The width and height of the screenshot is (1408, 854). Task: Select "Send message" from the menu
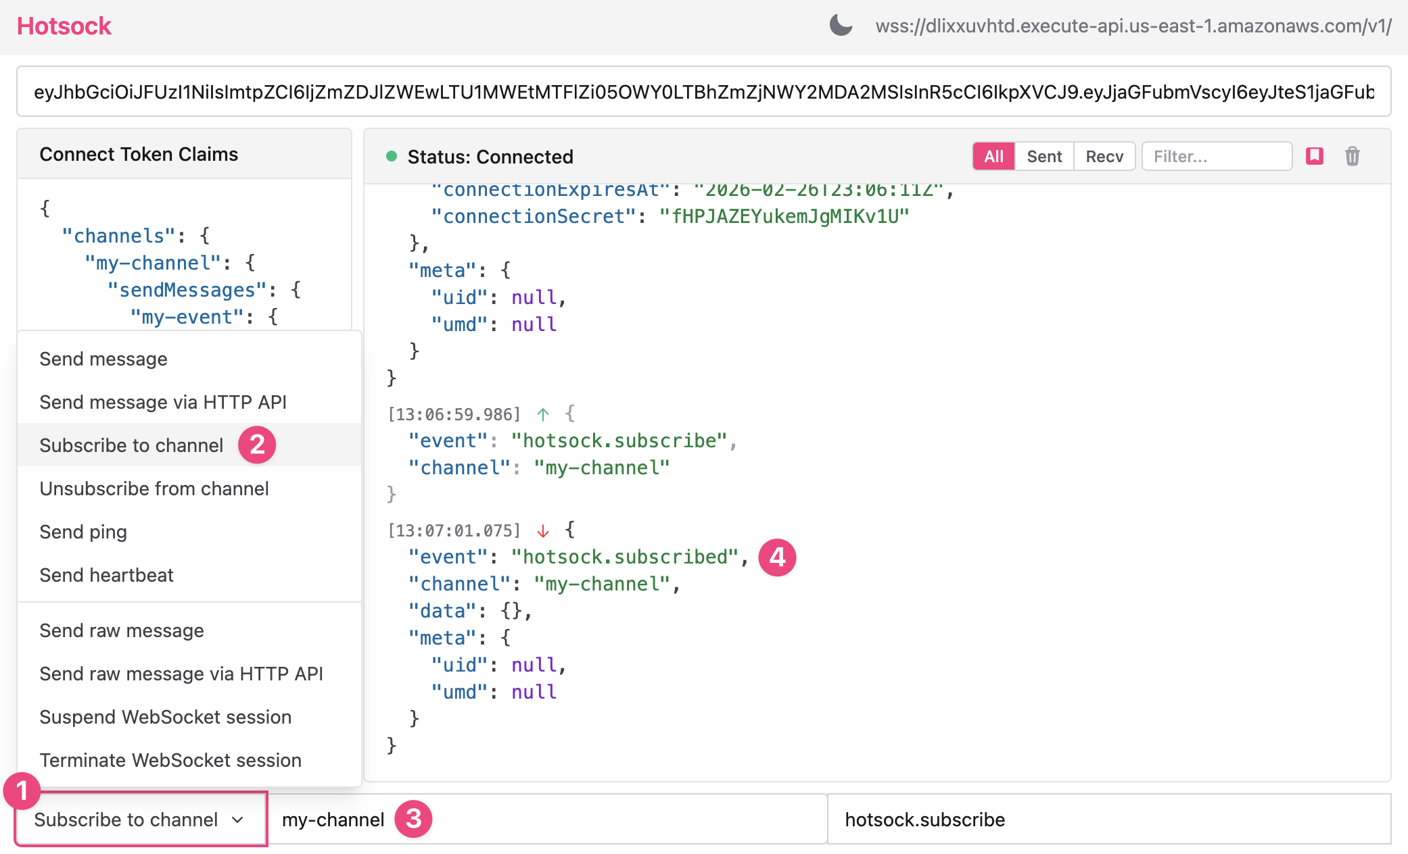coord(103,359)
